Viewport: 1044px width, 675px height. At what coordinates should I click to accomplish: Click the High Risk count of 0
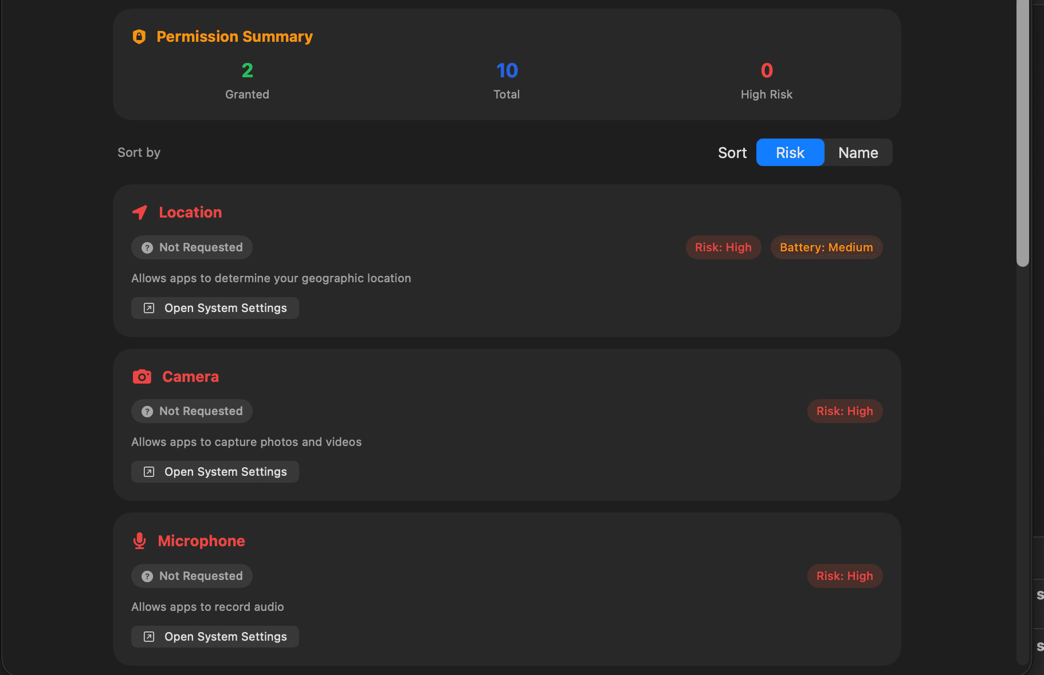coord(767,70)
